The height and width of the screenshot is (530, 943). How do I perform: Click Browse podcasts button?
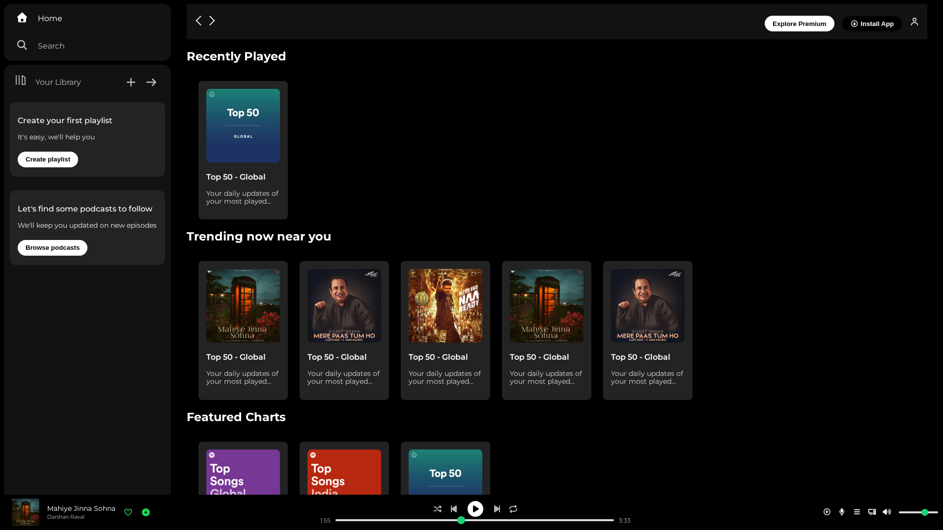[53, 248]
